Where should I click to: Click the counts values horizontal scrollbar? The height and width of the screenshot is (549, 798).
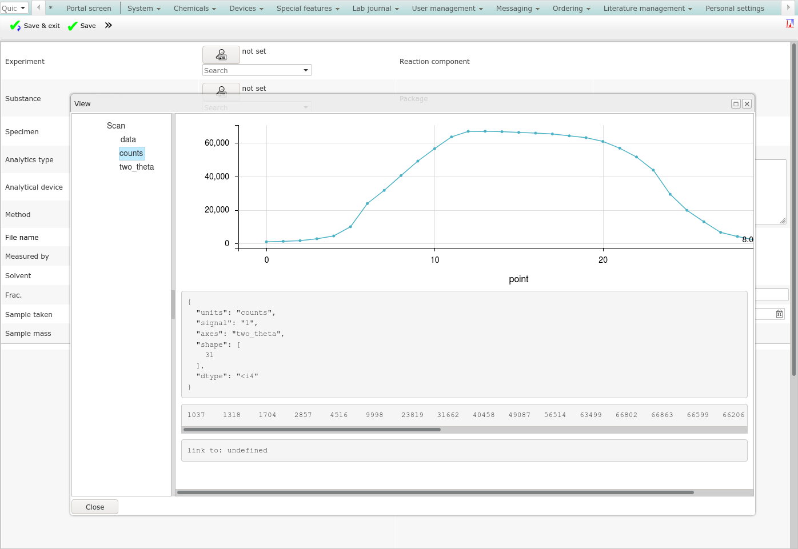coord(312,430)
